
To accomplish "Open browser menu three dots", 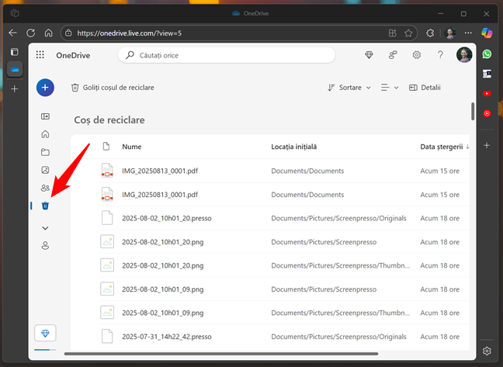I will (x=468, y=33).
